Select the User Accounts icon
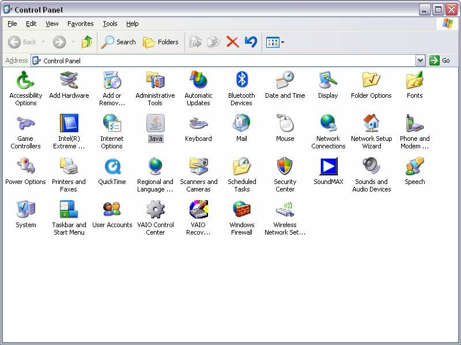This screenshot has width=461, height=345. click(112, 210)
